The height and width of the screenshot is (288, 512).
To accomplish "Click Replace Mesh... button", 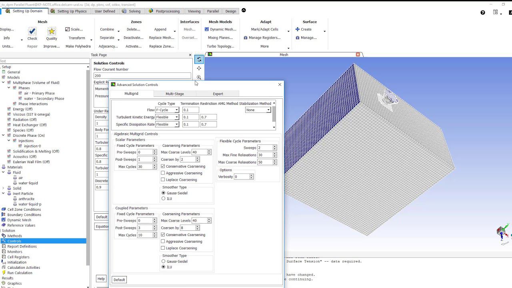I will point(162,38).
